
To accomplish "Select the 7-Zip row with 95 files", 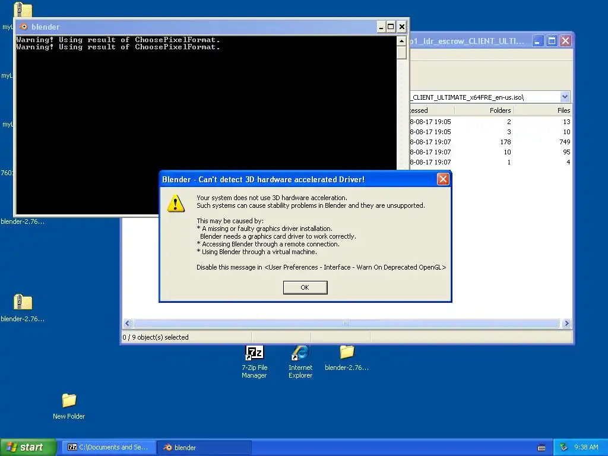I will point(491,152).
